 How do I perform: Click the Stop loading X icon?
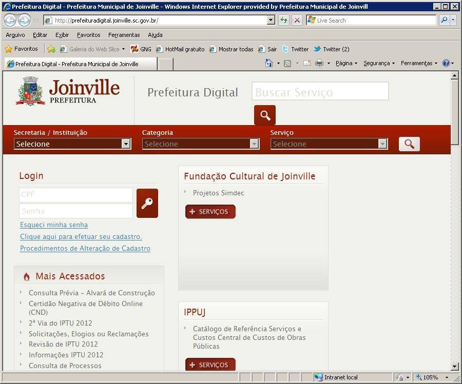pos(297,21)
